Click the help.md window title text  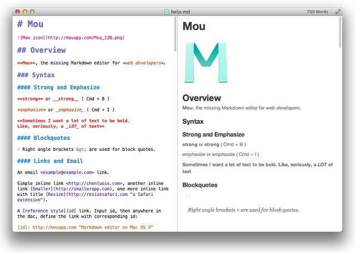pyautogui.click(x=180, y=12)
